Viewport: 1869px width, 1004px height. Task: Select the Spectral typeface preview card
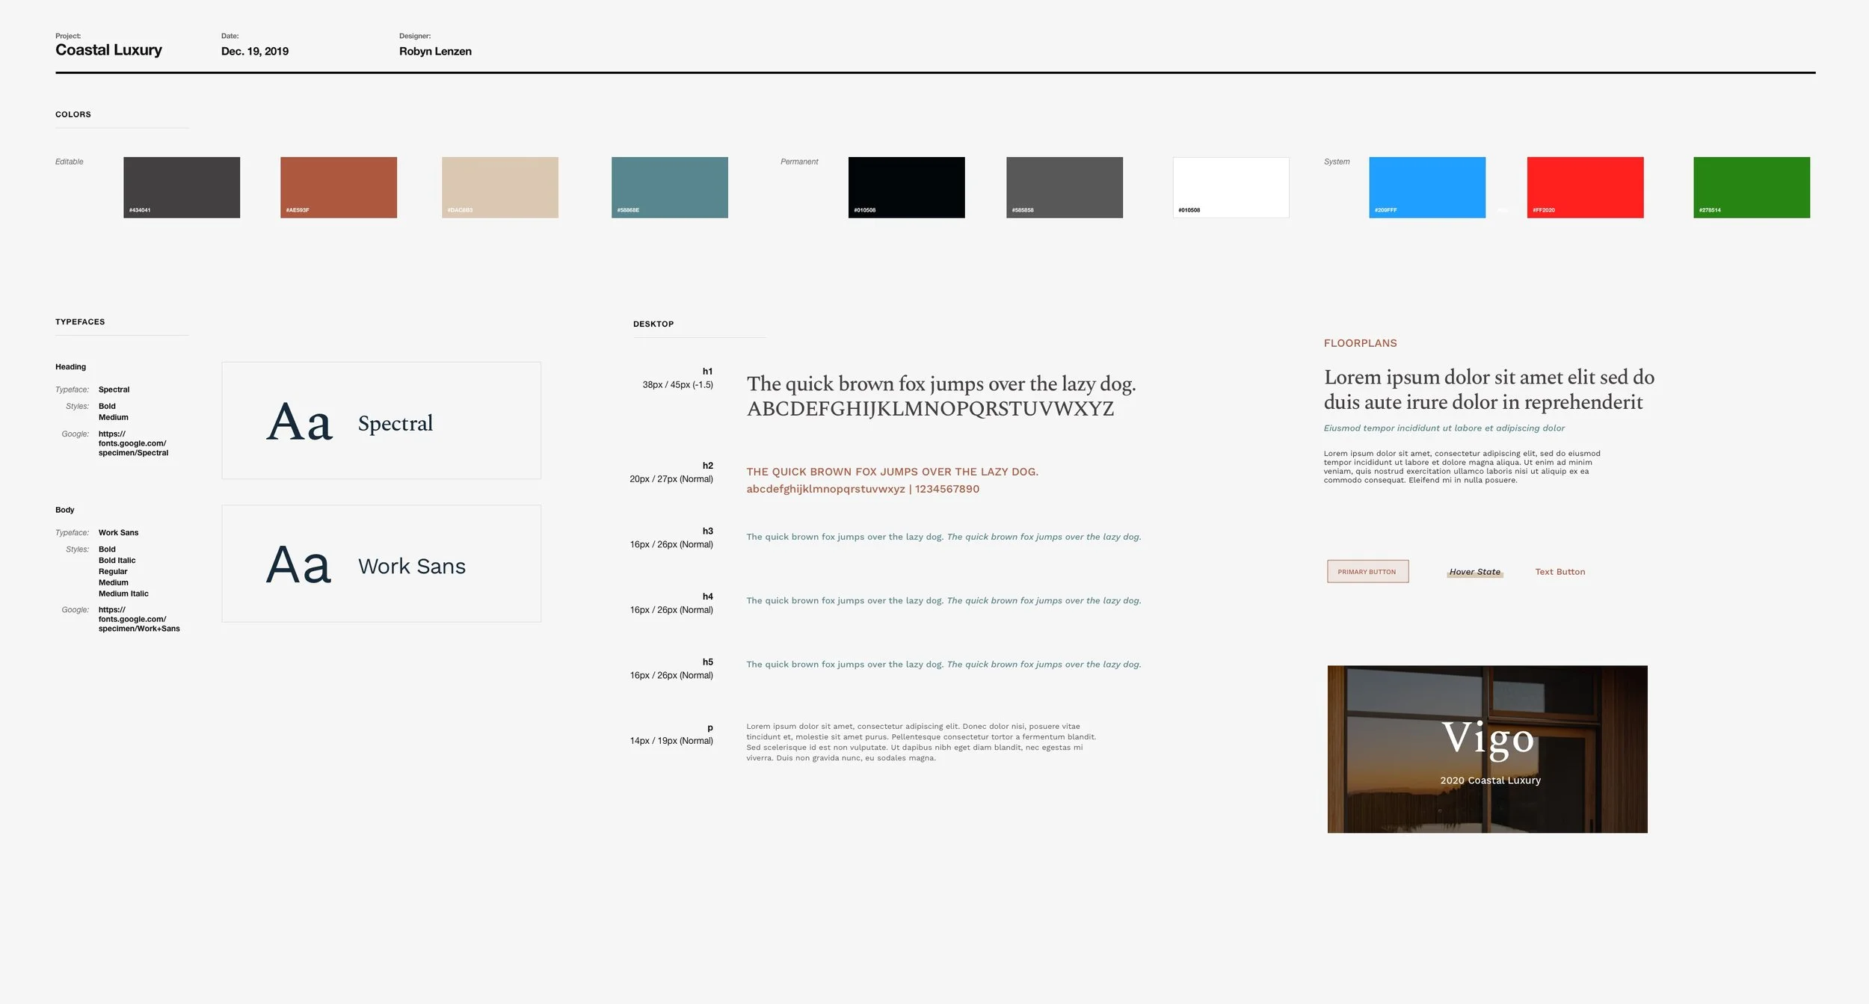pos(381,420)
